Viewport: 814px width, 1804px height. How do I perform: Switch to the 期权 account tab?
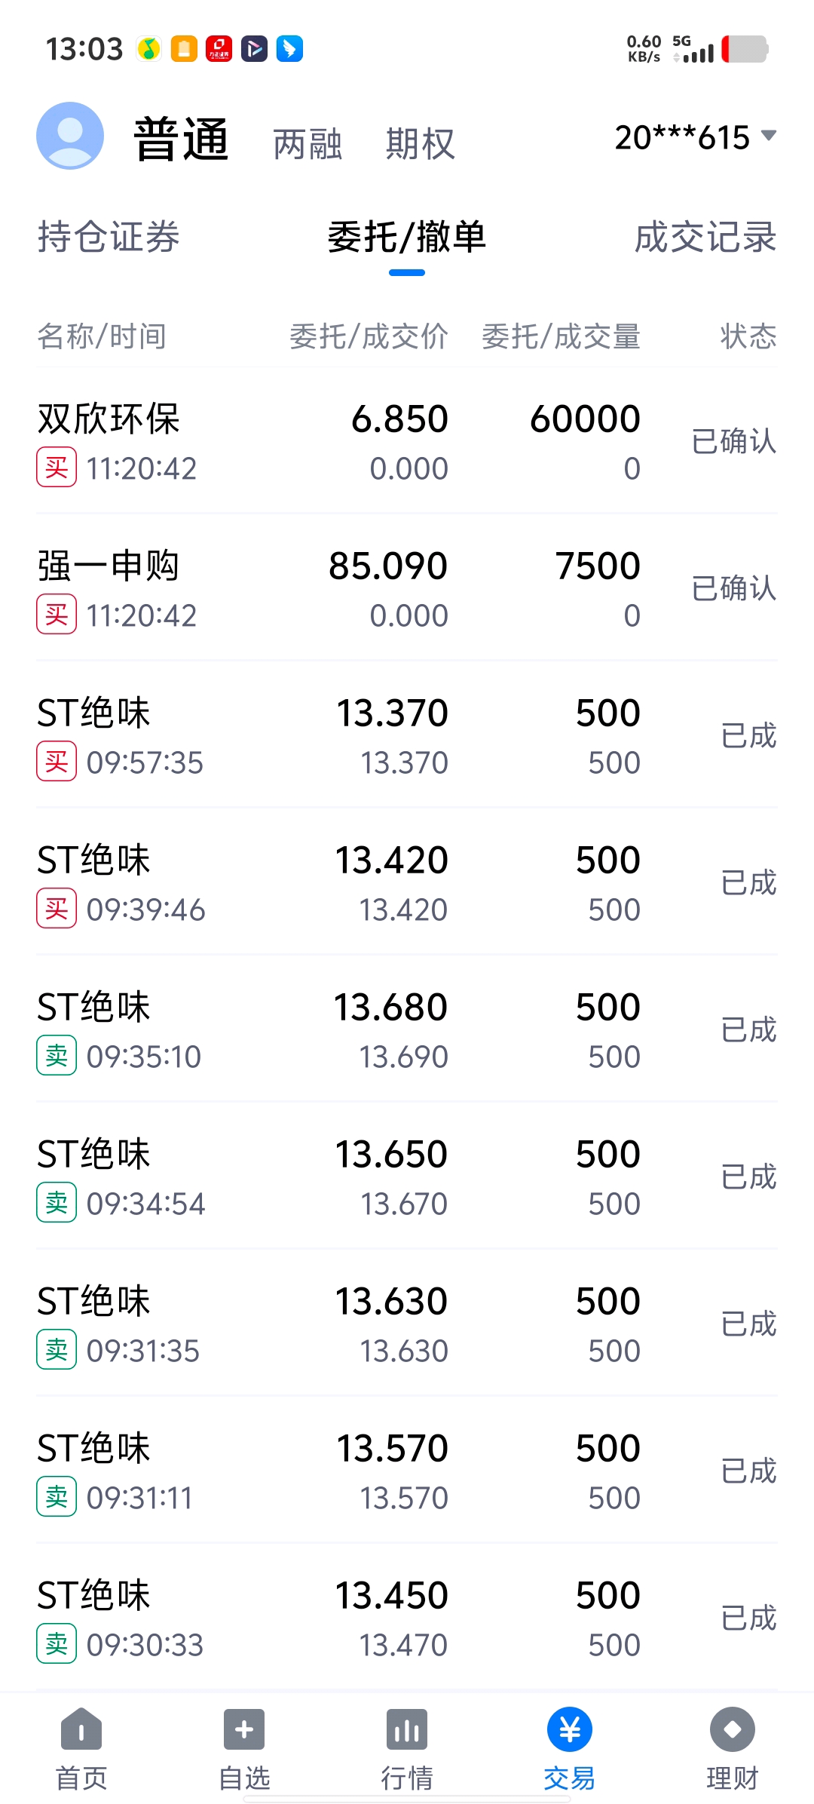(x=421, y=143)
